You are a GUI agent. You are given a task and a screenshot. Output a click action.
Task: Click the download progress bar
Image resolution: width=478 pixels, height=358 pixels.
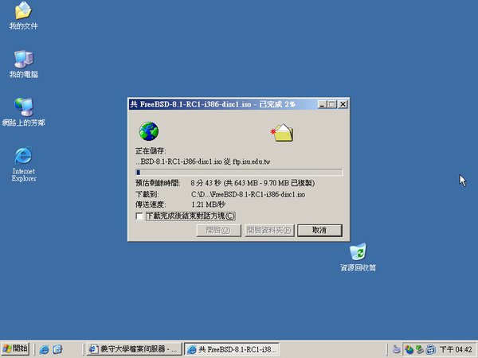239,173
